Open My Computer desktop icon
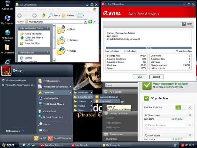197x148 pixels. (x=7, y=20)
